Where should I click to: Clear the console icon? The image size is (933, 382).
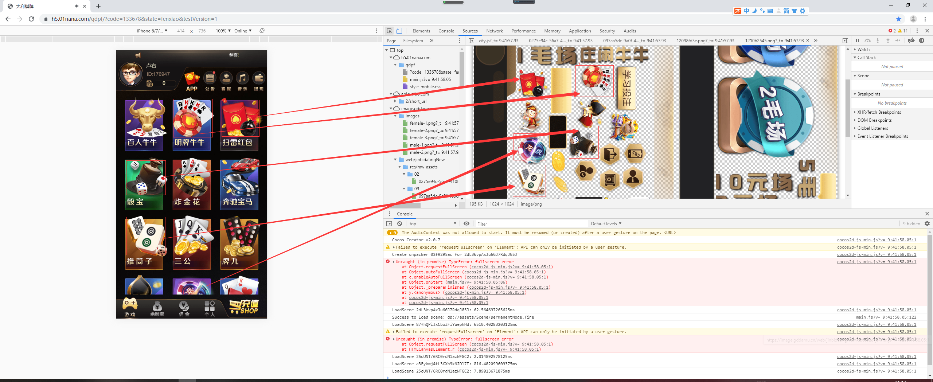click(400, 223)
